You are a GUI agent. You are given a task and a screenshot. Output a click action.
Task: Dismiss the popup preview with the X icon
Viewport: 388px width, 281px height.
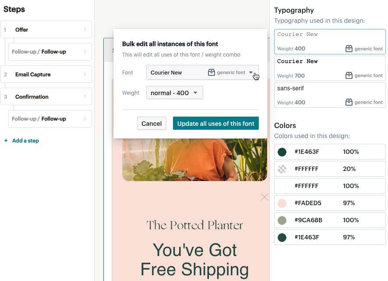tap(264, 197)
